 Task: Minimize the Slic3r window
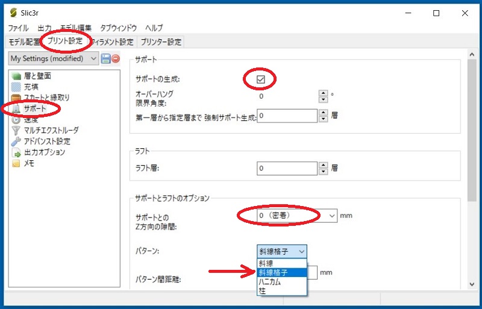[408, 13]
